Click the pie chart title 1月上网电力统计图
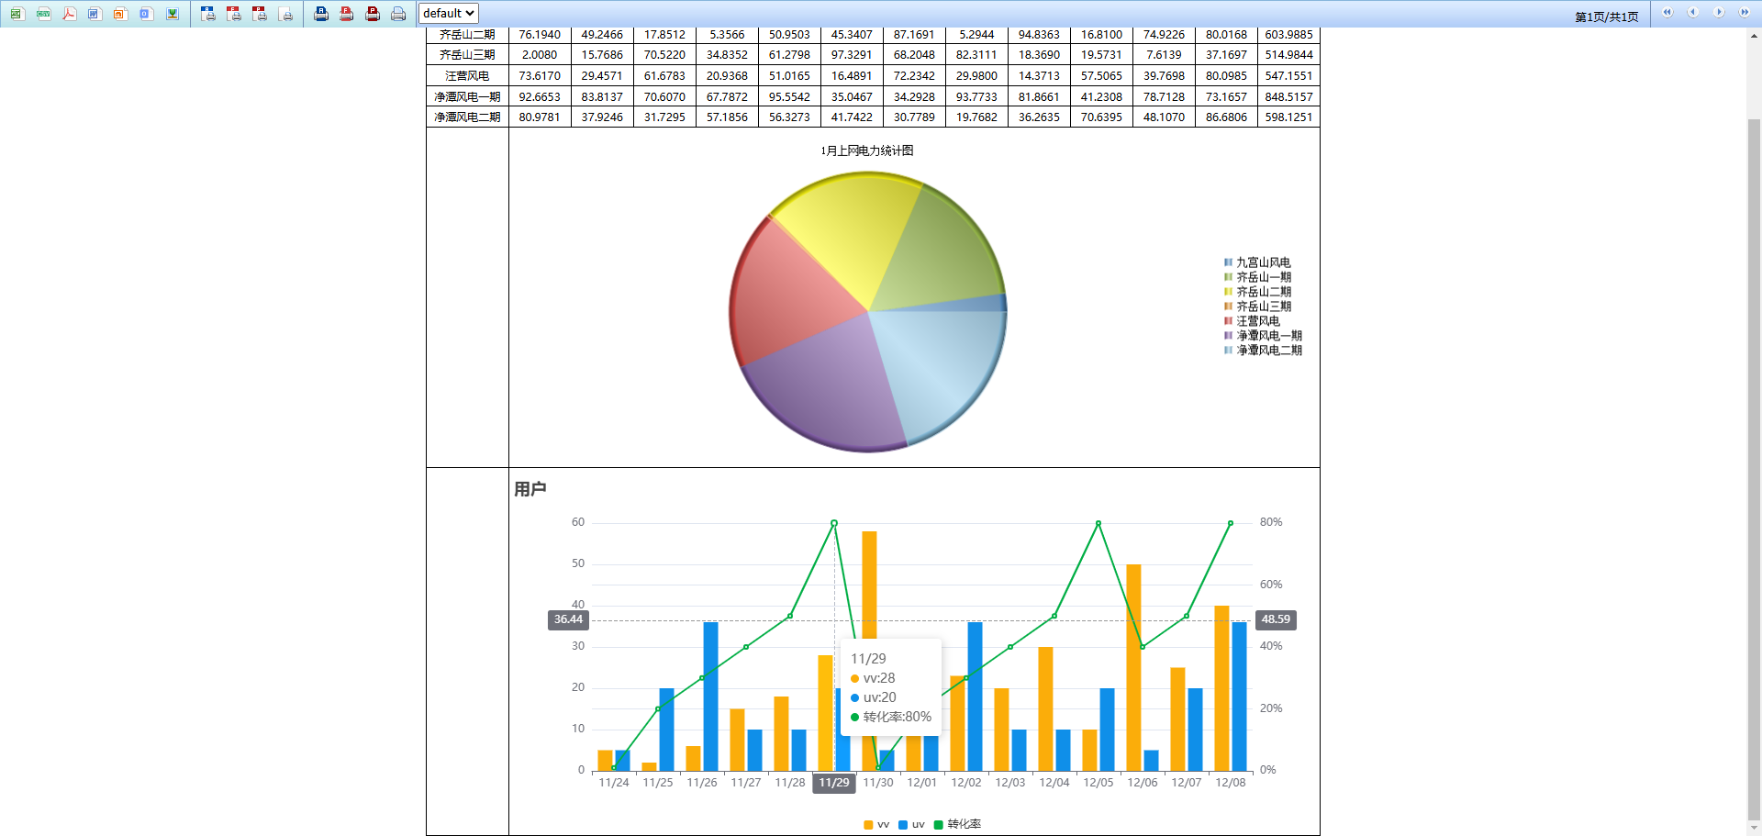The height and width of the screenshot is (836, 1762). (x=867, y=151)
